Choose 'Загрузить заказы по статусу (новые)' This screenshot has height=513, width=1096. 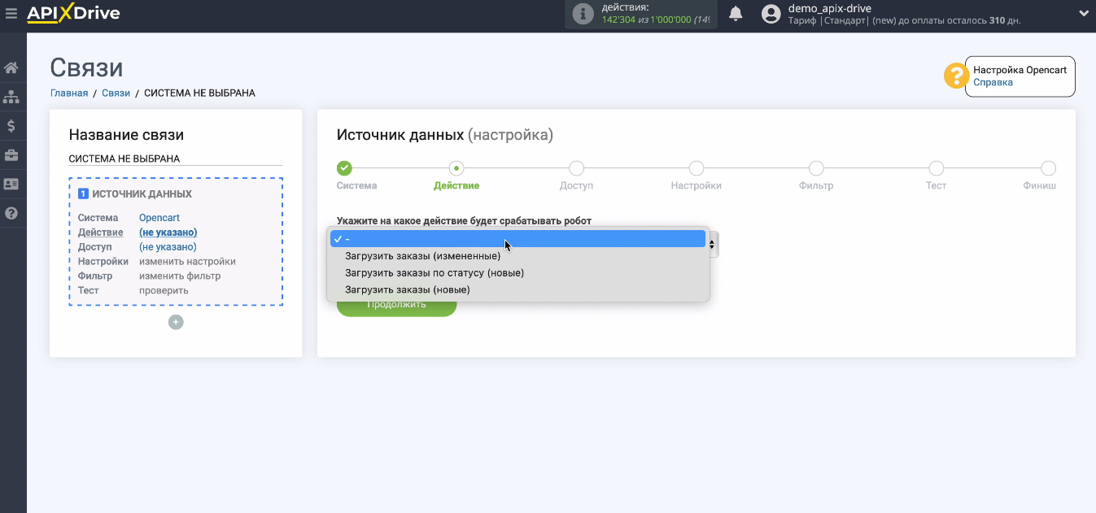tap(434, 273)
